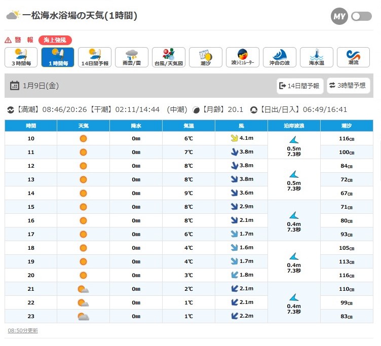Open the 台風/天気図 typhoon chart icon
The width and height of the screenshot is (381, 346).
pyautogui.click(x=169, y=57)
